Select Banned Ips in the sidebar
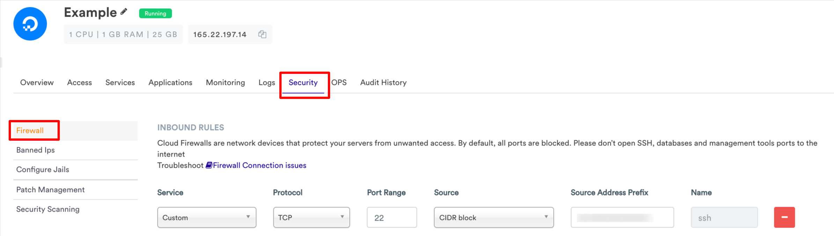The height and width of the screenshot is (236, 834). coord(36,150)
